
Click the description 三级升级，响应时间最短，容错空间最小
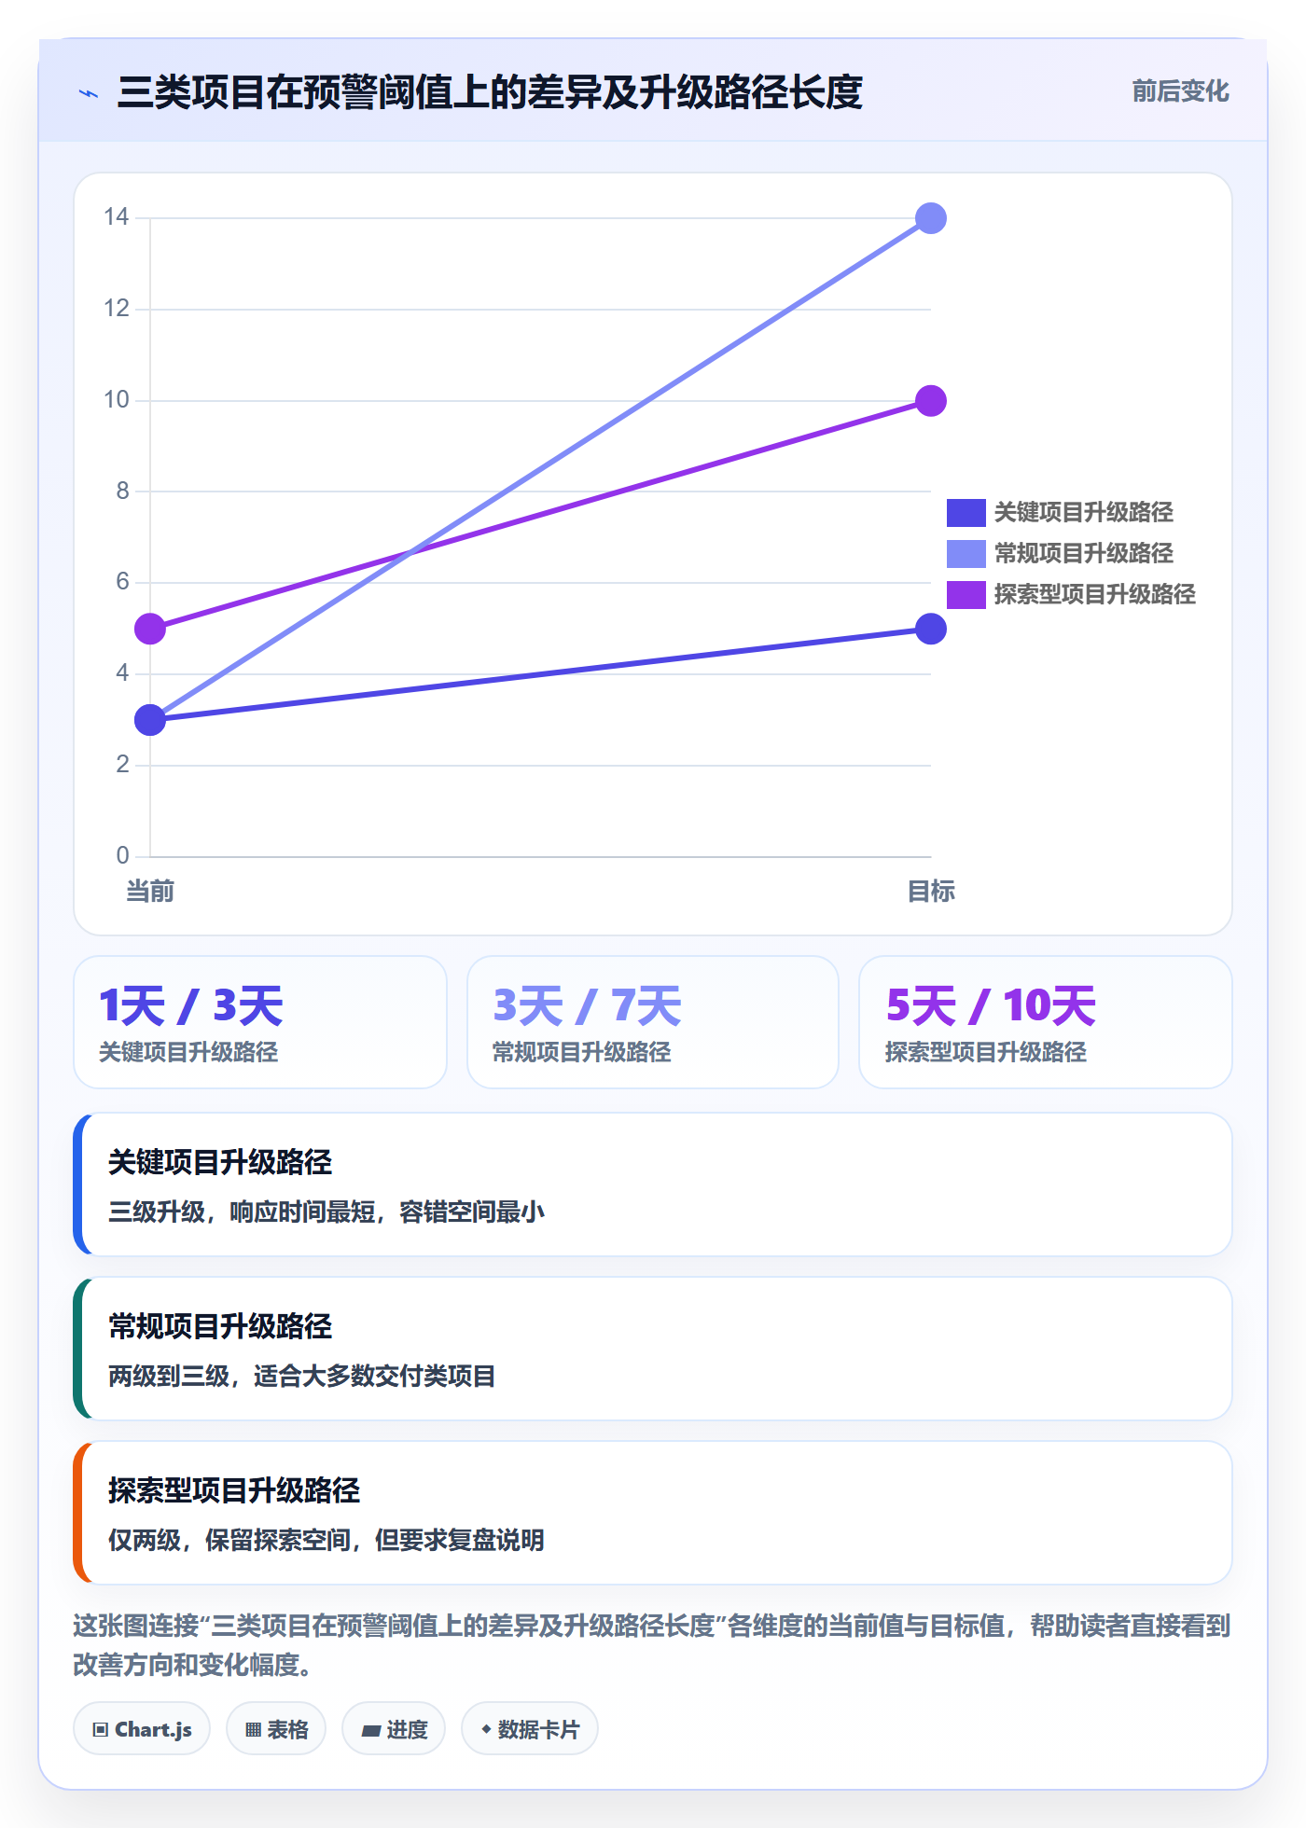click(x=326, y=1212)
